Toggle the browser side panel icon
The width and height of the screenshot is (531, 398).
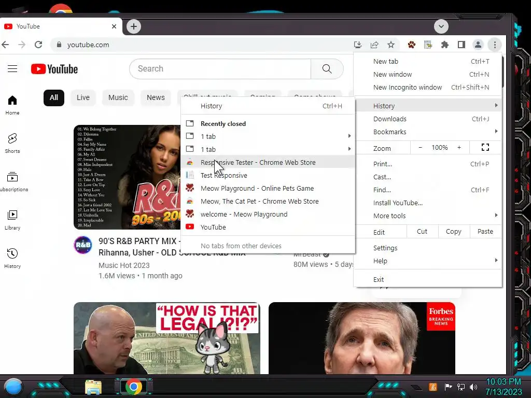461,45
